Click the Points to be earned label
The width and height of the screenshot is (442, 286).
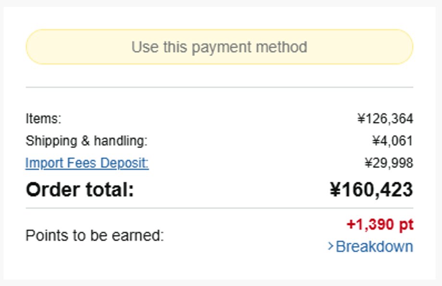[x=95, y=236]
